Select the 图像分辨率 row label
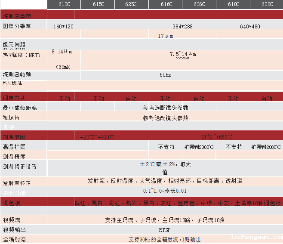Screen dimensions: 283x244 pyautogui.click(x=17, y=26)
